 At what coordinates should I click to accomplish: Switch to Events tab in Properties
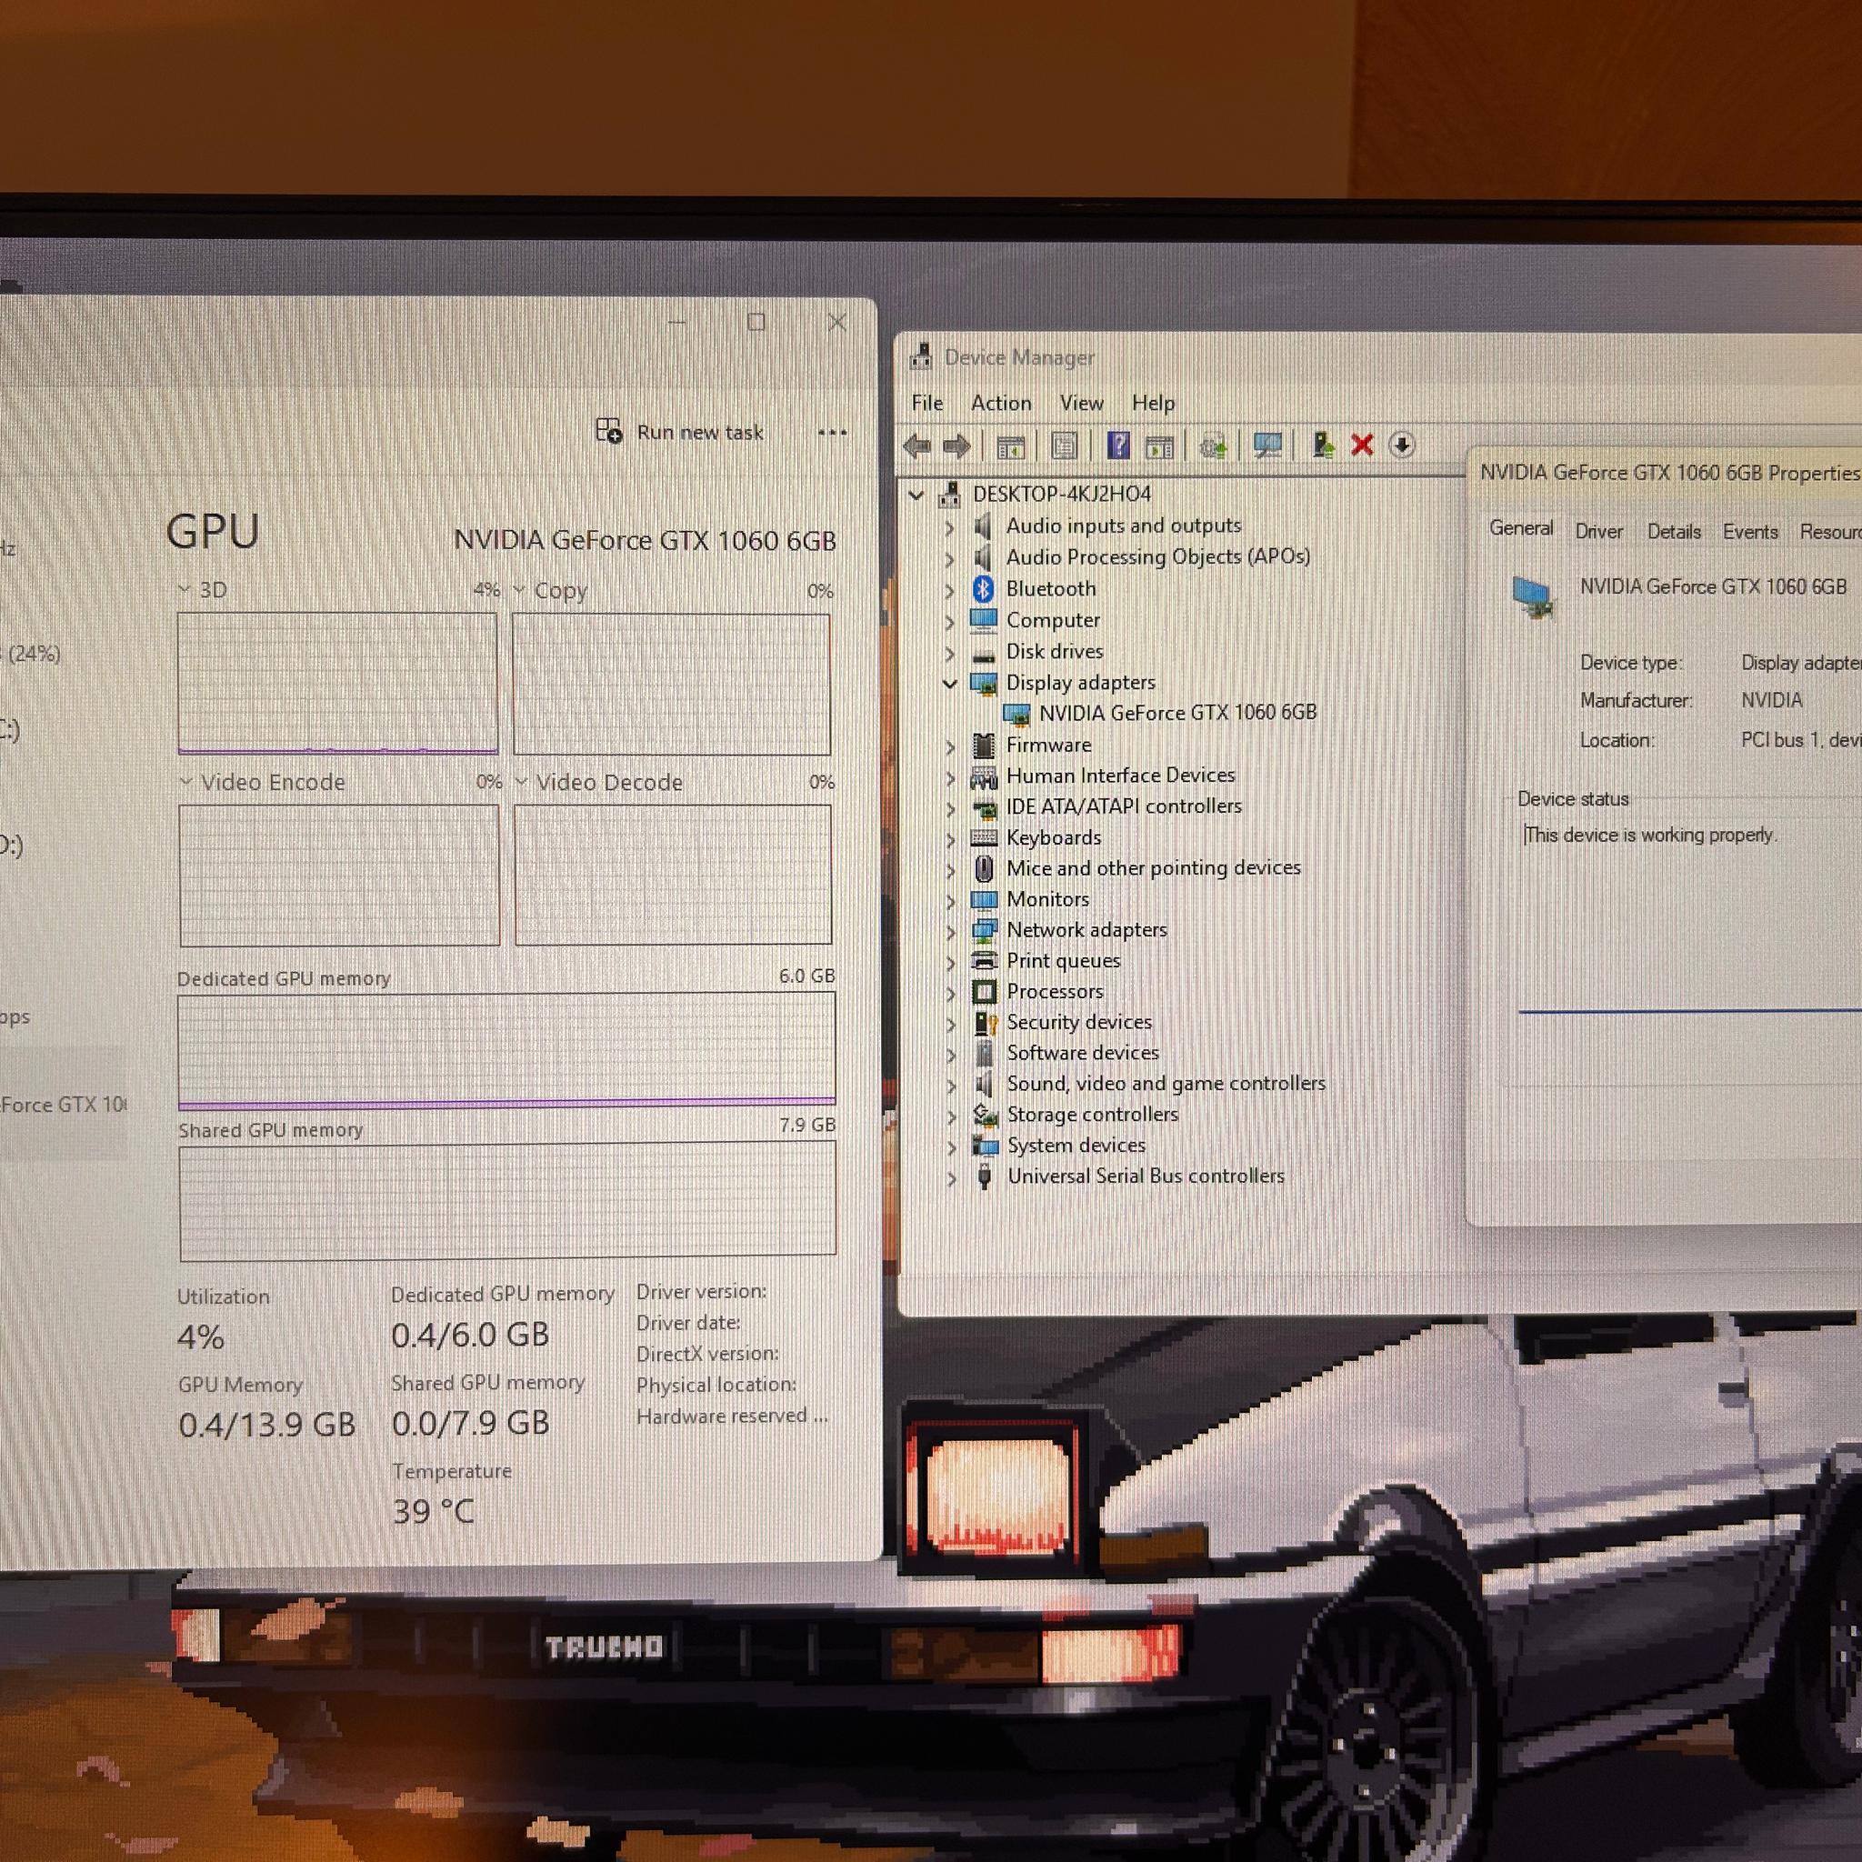pyautogui.click(x=1750, y=531)
